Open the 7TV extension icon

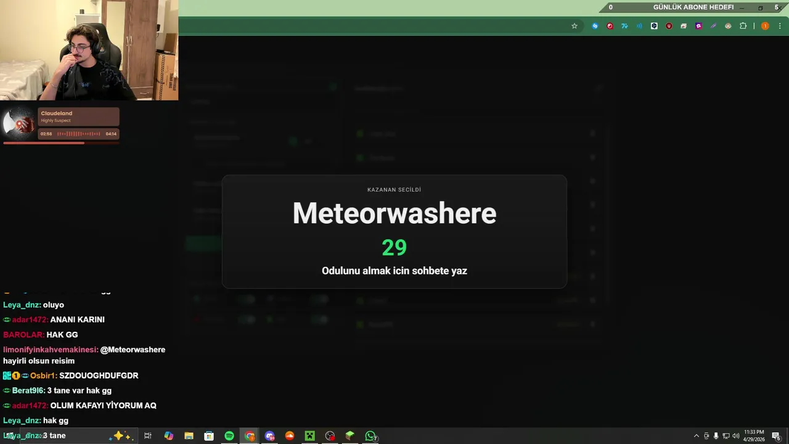[624, 26]
